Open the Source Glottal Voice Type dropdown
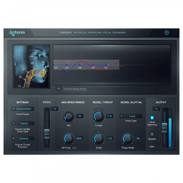Image resolution: width=183 pixels, height=183 pixels. (x=23, y=124)
